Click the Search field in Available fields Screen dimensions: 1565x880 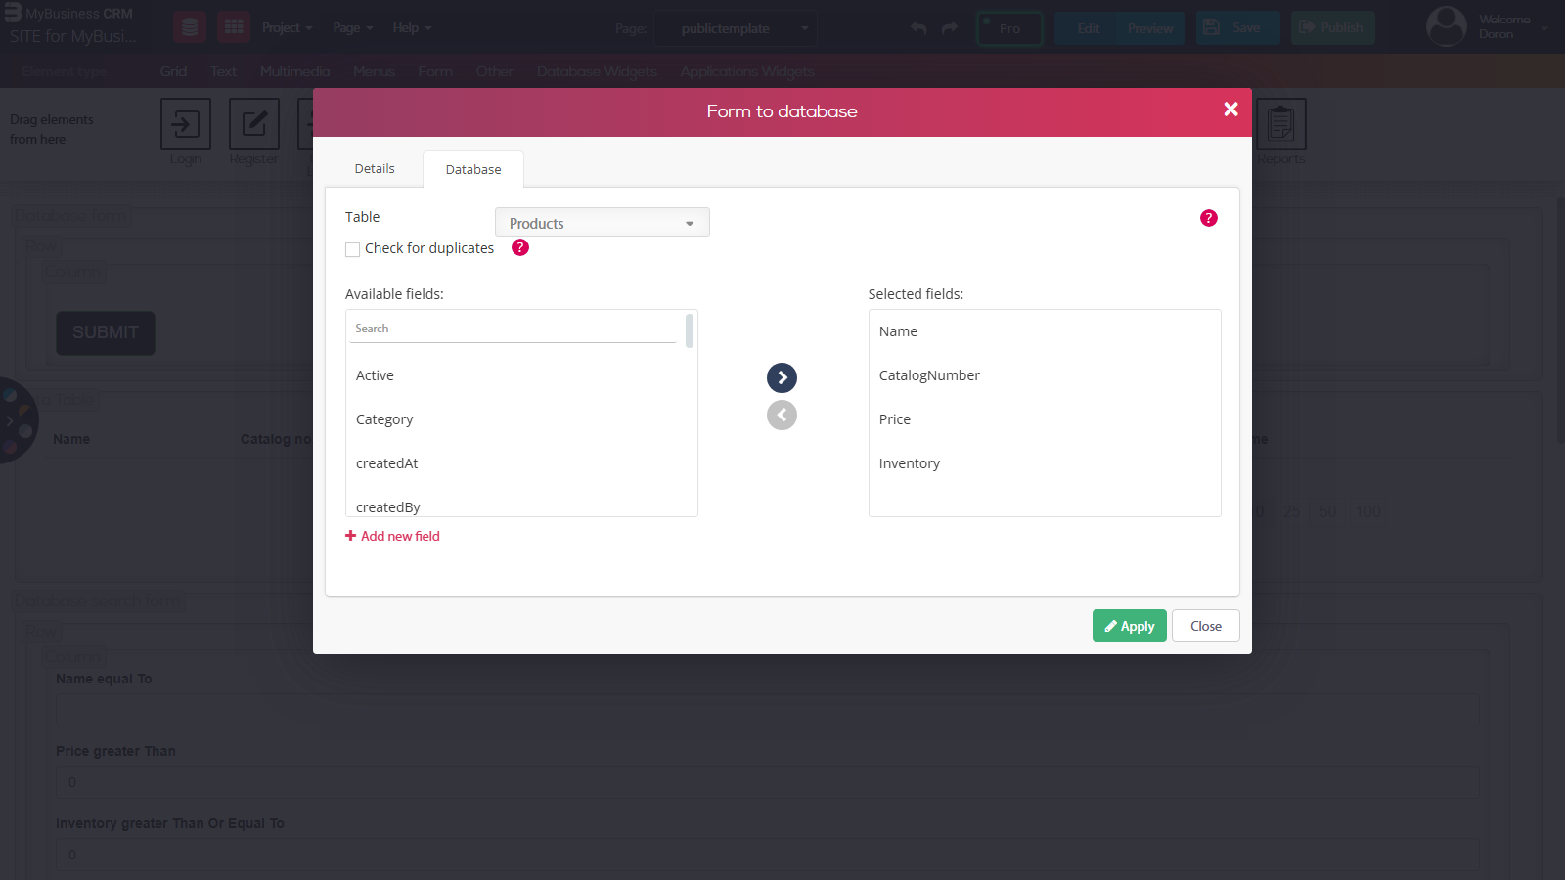coord(514,329)
